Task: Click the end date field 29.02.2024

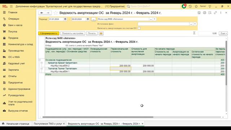Action: click(x=79, y=19)
